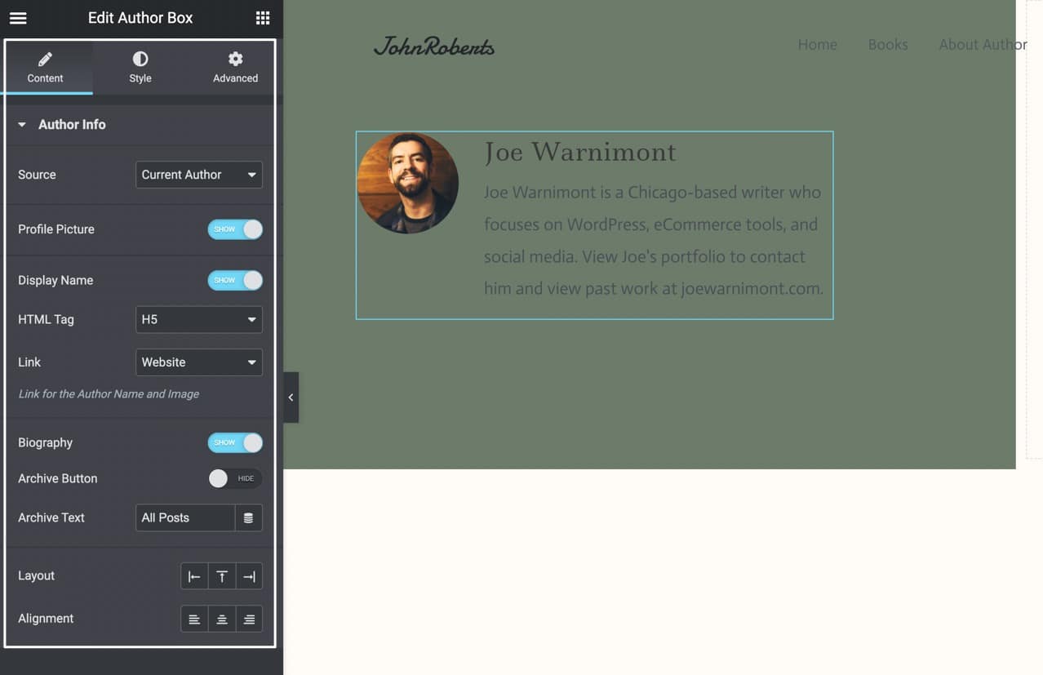1043x675 pixels.
Task: Open the Elementor hamburger menu
Action: (x=17, y=17)
